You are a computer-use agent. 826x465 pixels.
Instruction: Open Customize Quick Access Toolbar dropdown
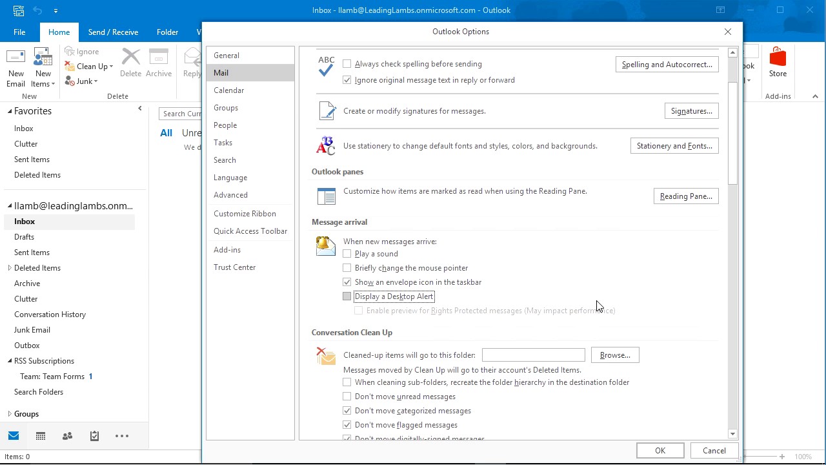[x=55, y=10]
